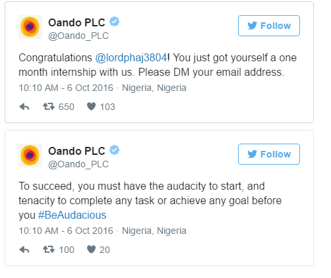
Task: Click verified badge in first tweet header
Action: [115, 22]
